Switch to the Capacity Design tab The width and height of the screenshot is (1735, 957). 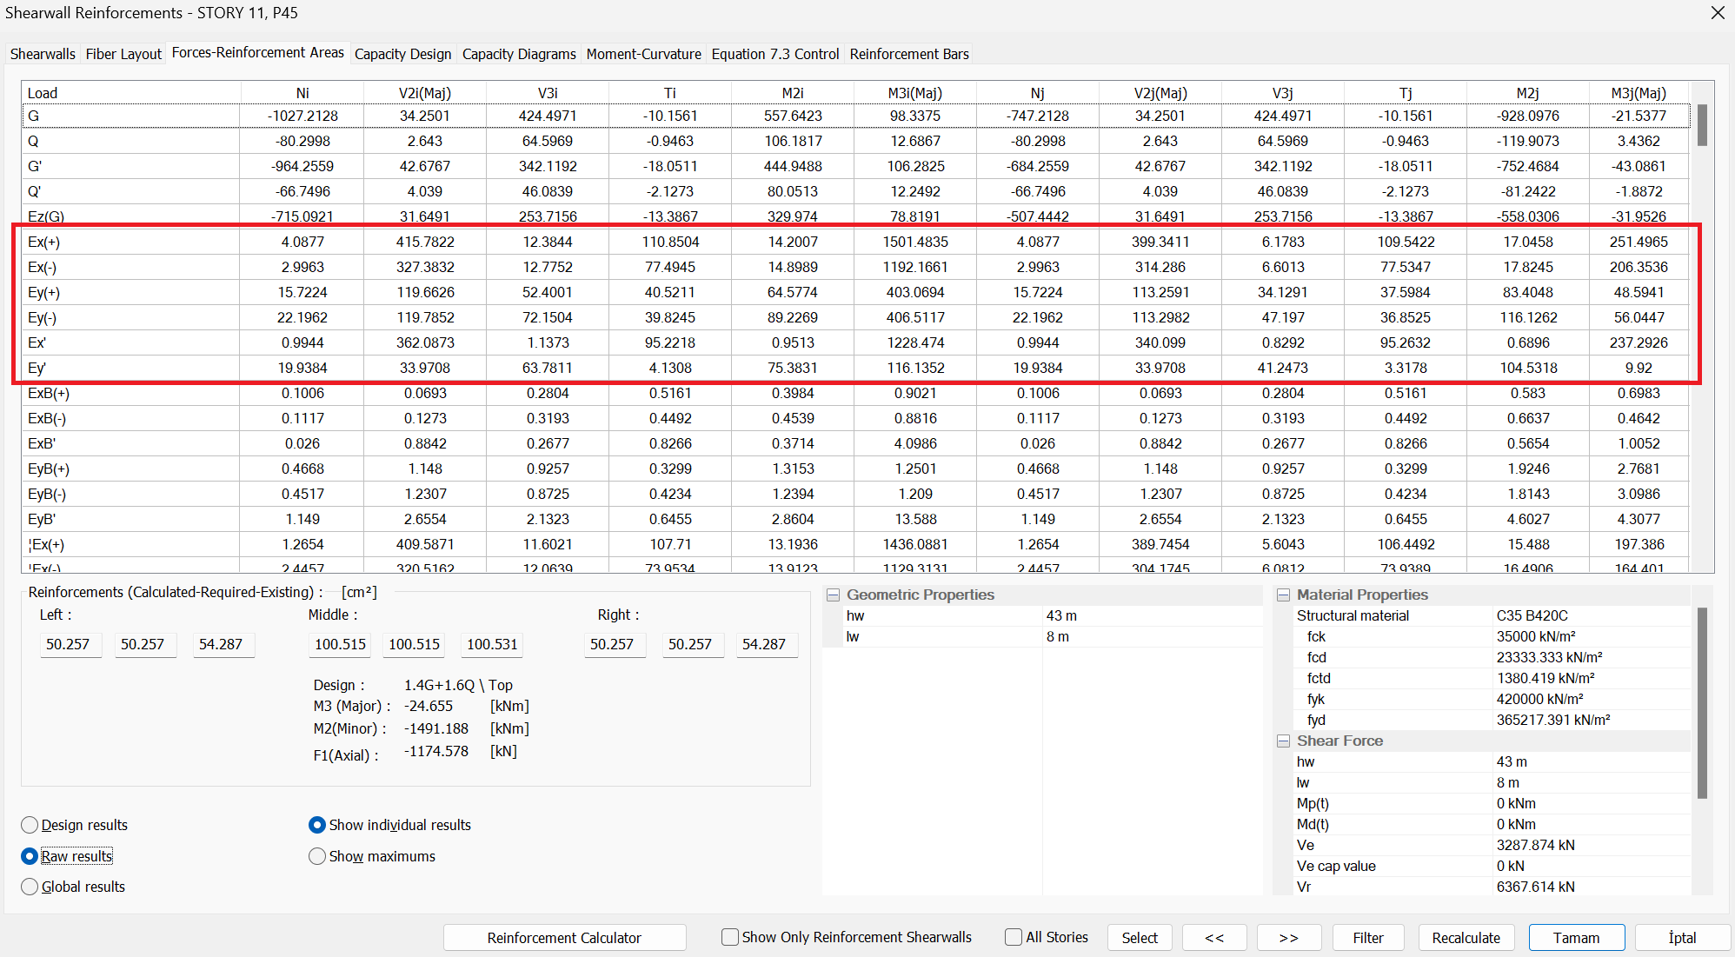402,54
